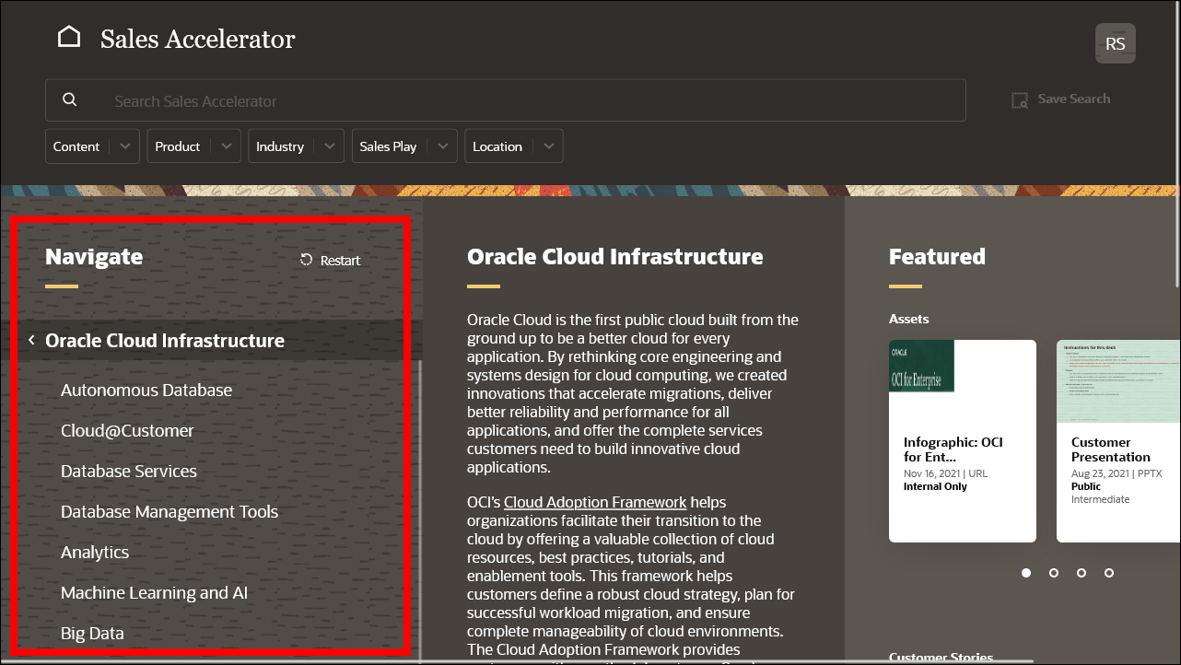This screenshot has height=665, width=1181.
Task: Select Database Management Tools in Navigate
Action: click(x=170, y=511)
